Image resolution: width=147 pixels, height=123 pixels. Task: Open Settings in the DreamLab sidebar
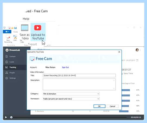[11, 78]
